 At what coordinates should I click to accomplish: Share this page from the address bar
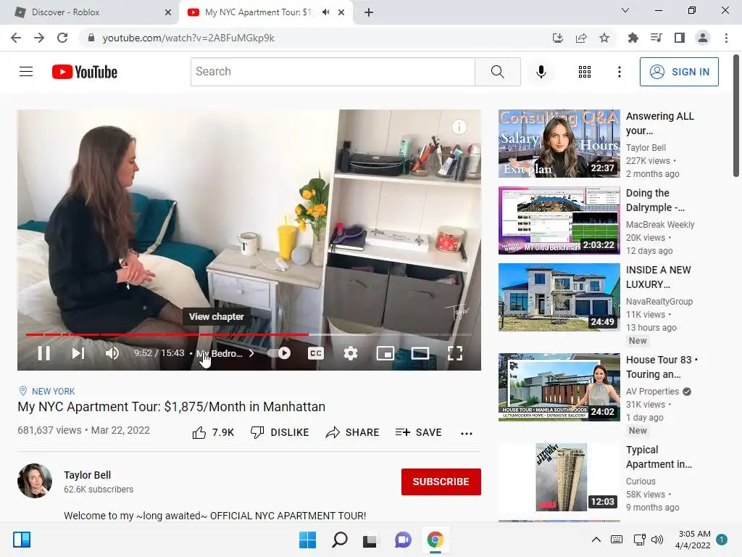pyautogui.click(x=581, y=38)
